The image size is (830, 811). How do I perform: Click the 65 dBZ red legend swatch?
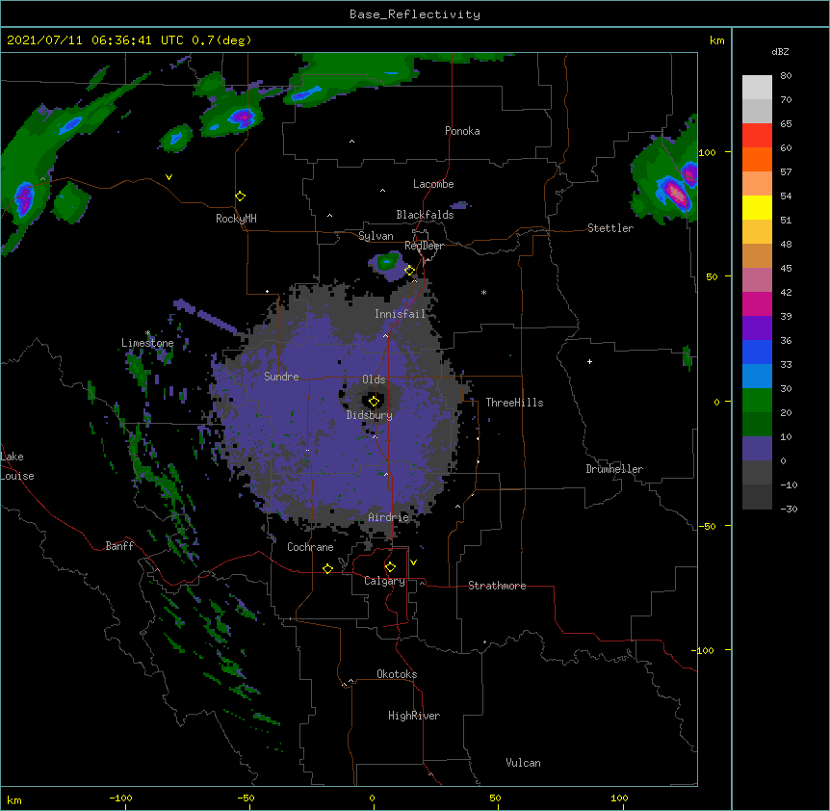[x=757, y=135]
